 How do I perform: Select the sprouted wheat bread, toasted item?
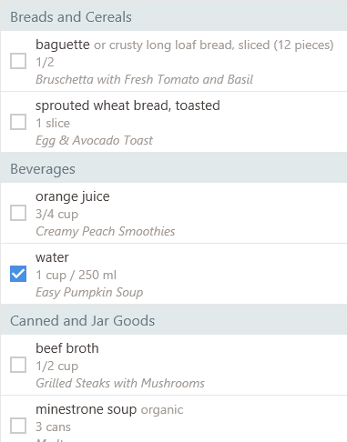128,105
